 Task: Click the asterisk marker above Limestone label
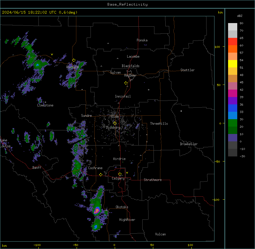(45, 102)
